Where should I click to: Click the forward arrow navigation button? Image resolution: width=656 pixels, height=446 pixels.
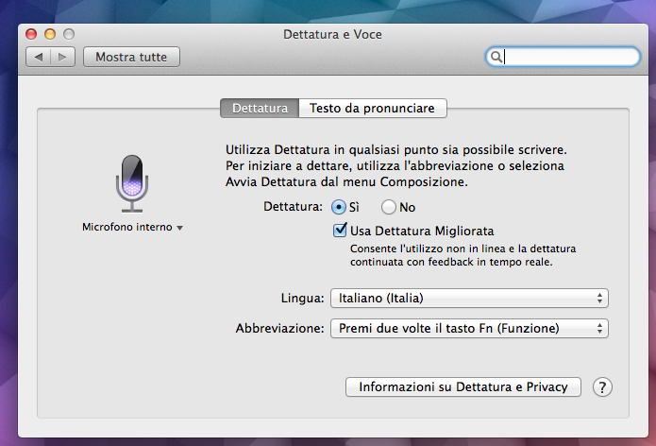click(63, 58)
